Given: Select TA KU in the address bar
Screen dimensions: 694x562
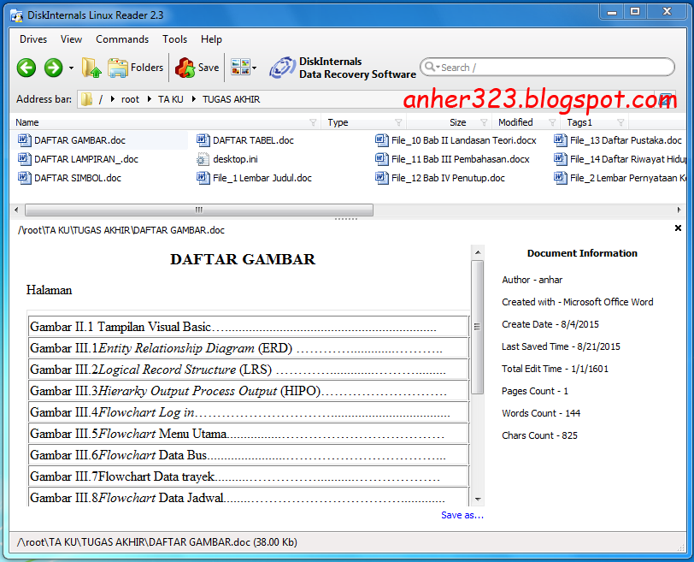Looking at the screenshot, I should point(170,99).
